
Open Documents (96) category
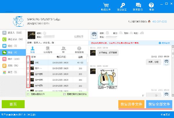click(13, 66)
